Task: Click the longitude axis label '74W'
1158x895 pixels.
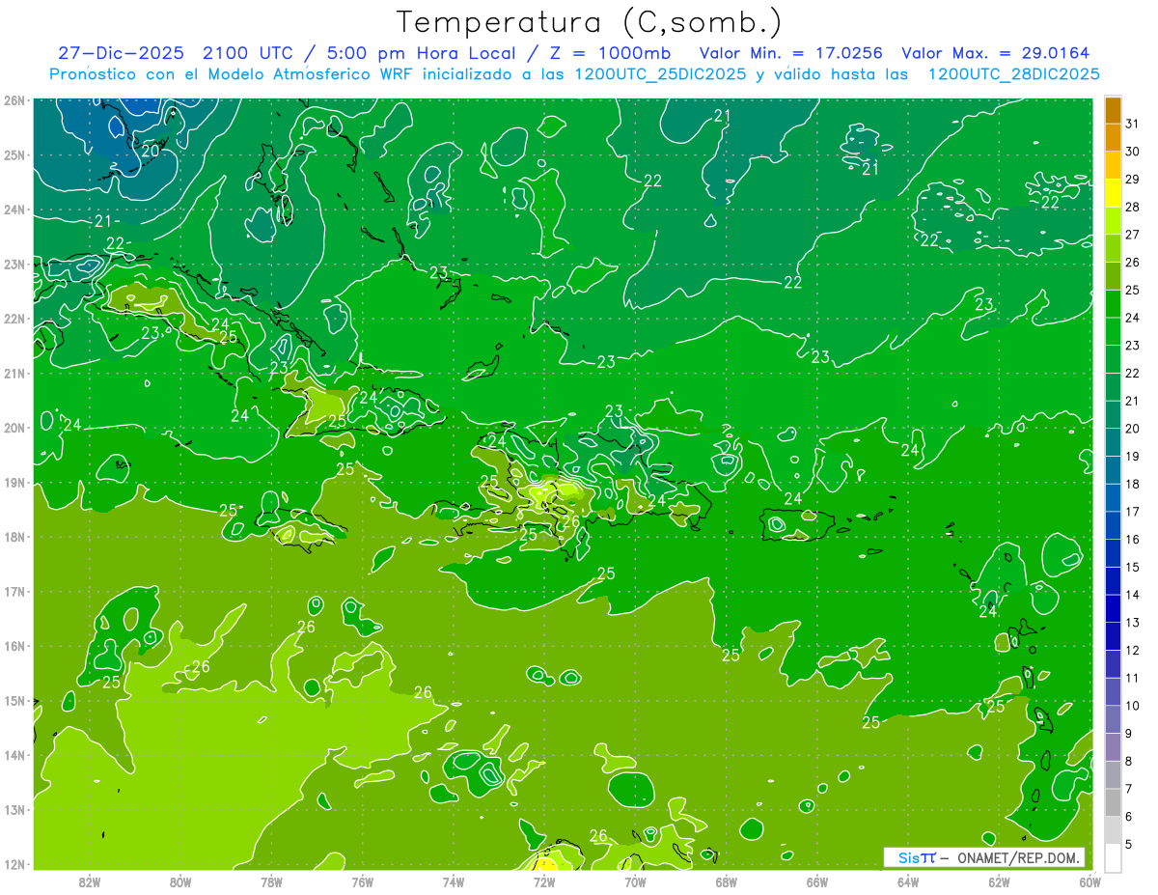Action: 454,881
